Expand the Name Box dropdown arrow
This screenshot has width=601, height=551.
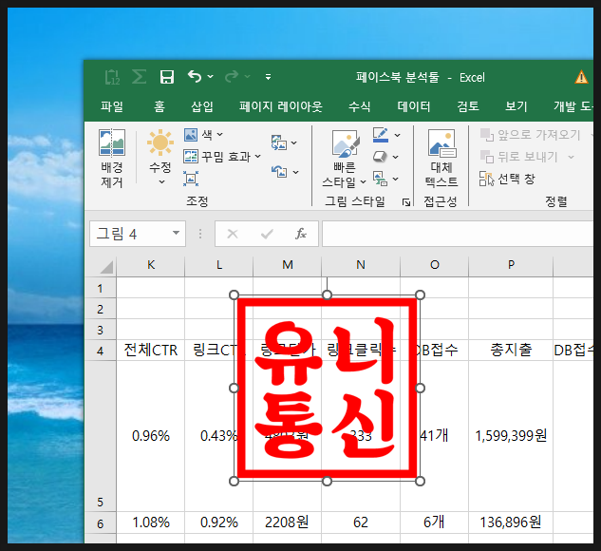(176, 233)
